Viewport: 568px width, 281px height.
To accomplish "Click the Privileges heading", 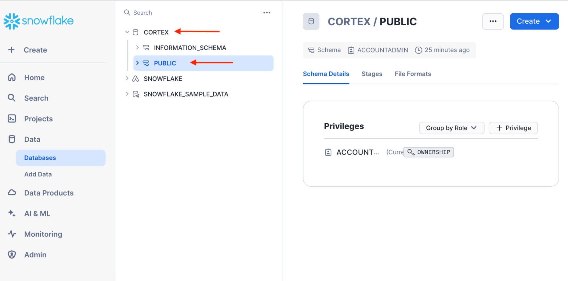I will 344,126.
